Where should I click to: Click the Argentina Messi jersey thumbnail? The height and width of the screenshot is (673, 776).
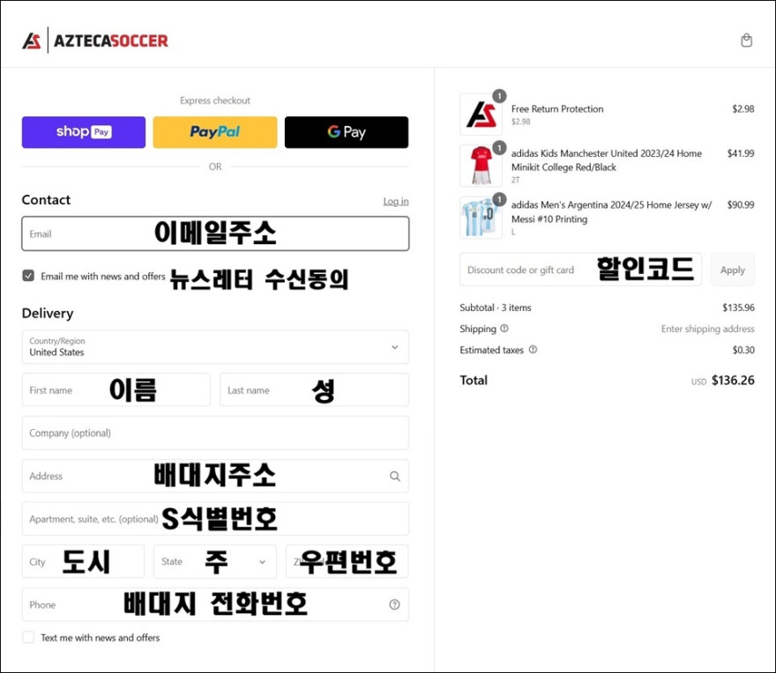[481, 217]
